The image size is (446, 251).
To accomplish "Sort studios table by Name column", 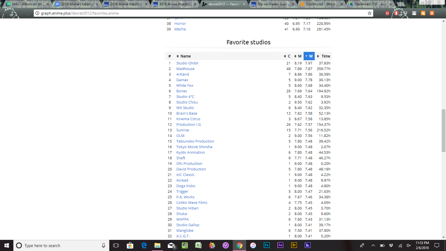I will click(x=185, y=56).
